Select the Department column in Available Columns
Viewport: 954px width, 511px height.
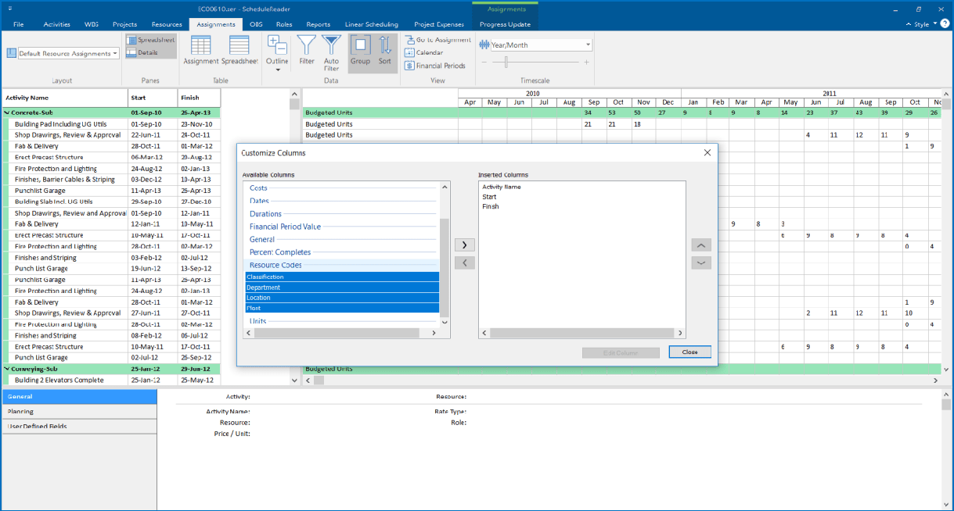pyautogui.click(x=342, y=287)
